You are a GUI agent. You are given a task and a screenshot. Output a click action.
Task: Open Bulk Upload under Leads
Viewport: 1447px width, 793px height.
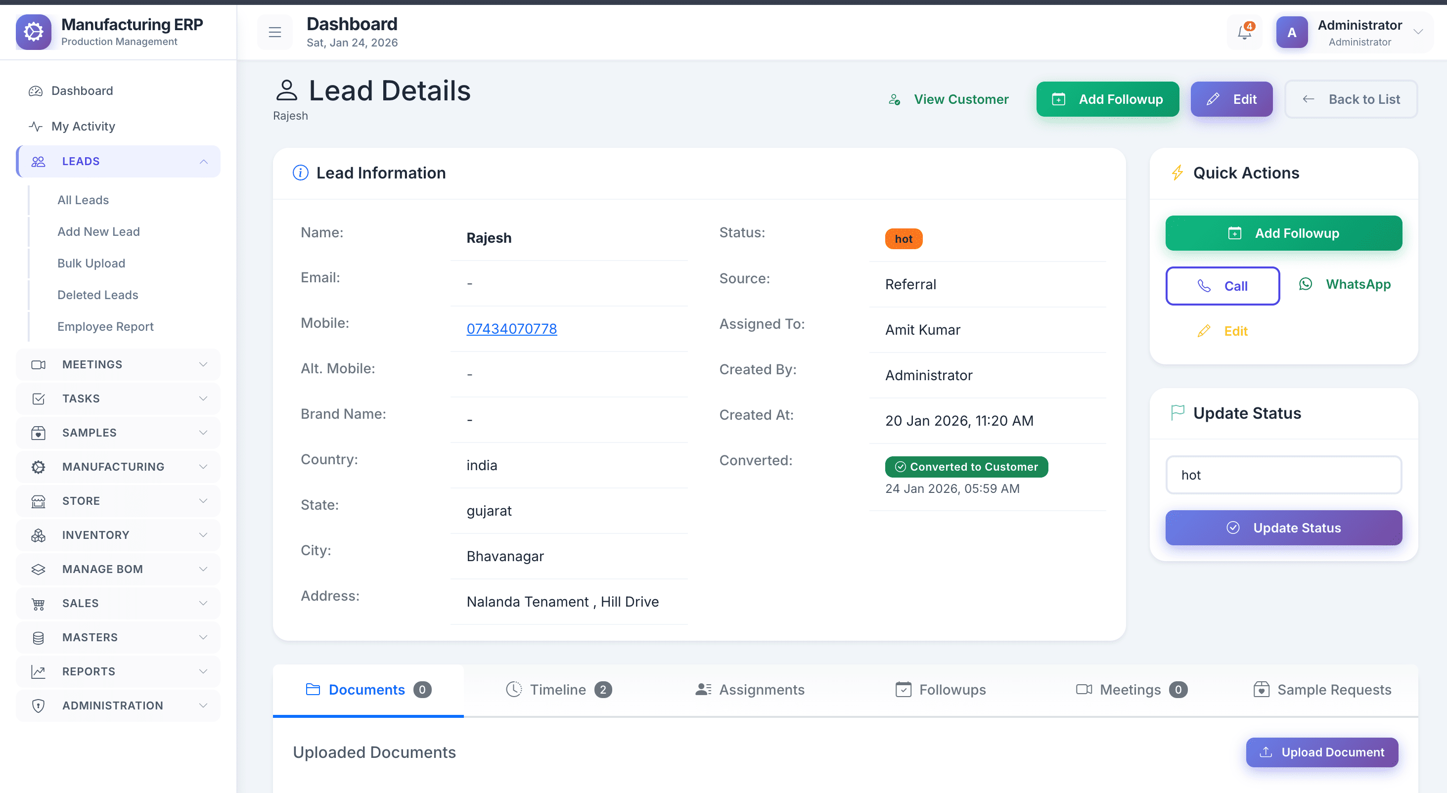91,264
